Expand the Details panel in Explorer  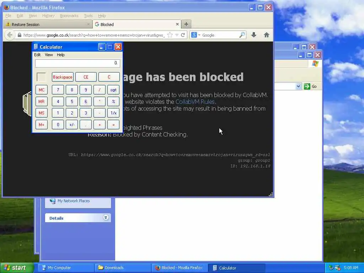106,218
